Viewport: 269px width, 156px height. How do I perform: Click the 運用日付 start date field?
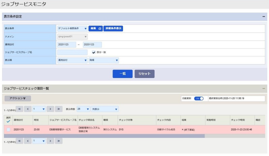tap(66, 44)
